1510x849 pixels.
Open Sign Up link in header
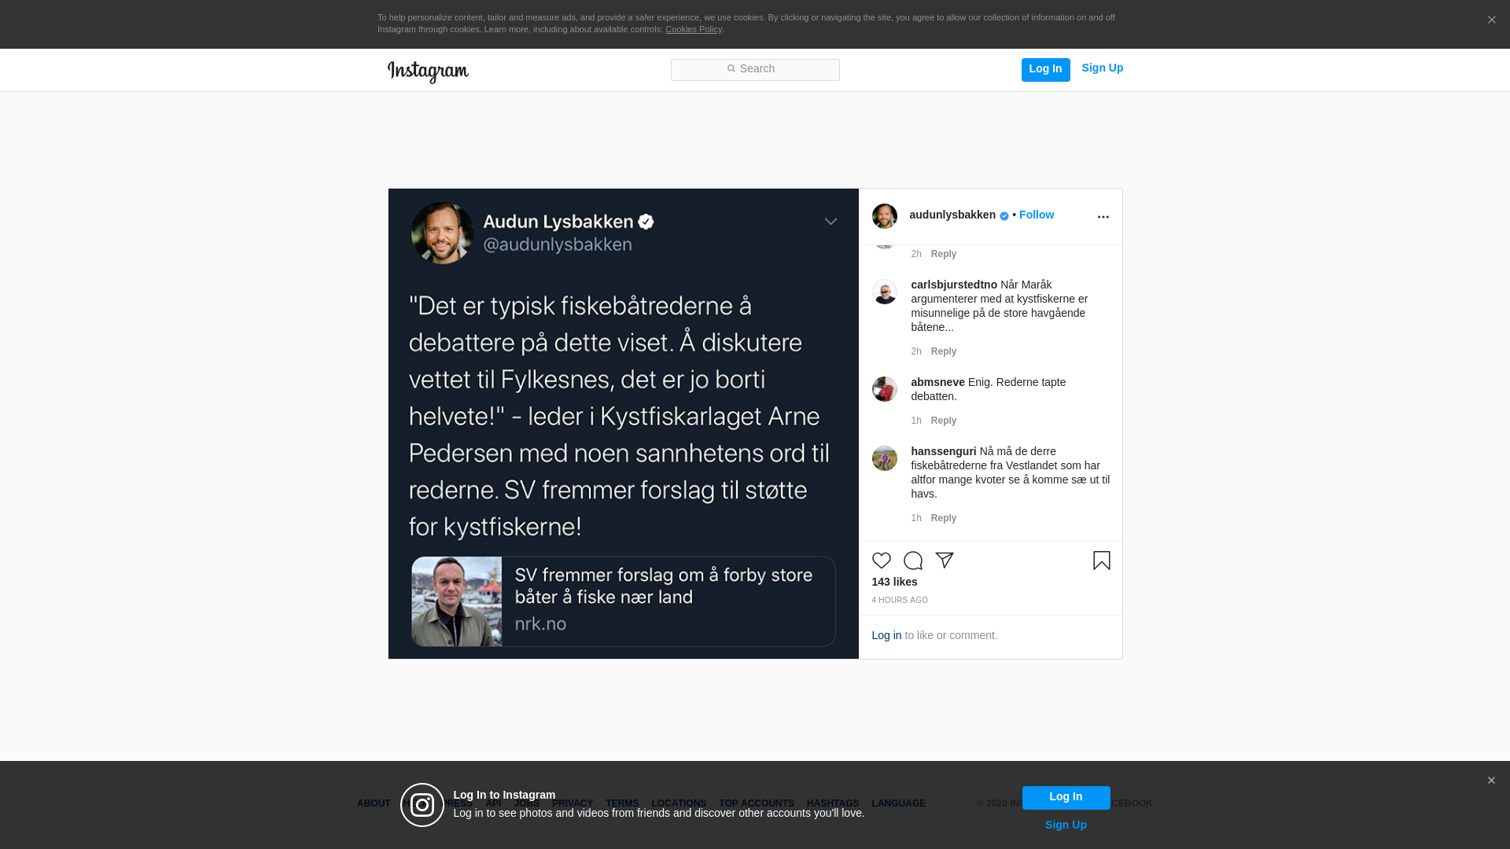[x=1102, y=68]
